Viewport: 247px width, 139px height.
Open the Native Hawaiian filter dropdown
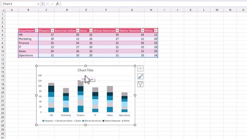point(142,31)
